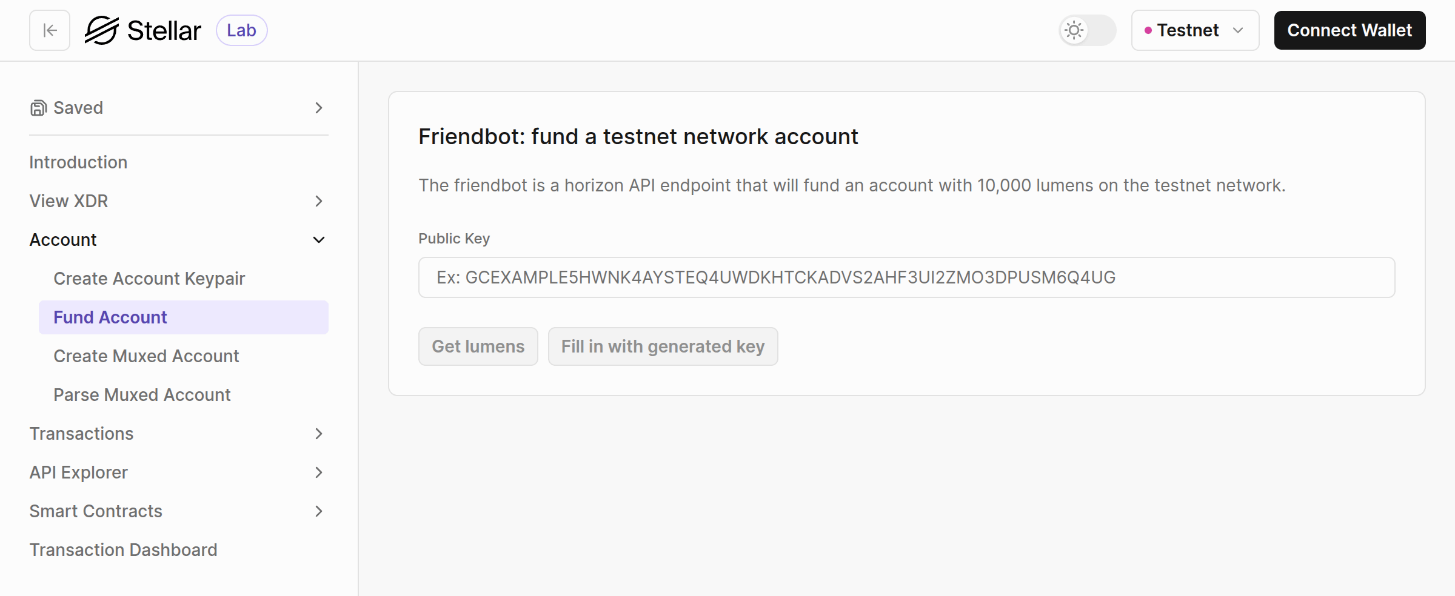
Task: Switch the light/dark theme toggle
Action: [x=1087, y=30]
